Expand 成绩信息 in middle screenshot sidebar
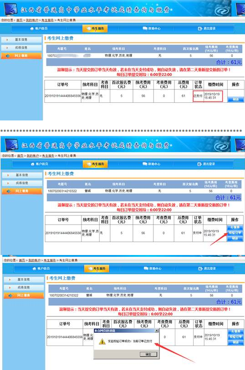The height and width of the screenshot is (370, 245). pyautogui.click(x=22, y=183)
